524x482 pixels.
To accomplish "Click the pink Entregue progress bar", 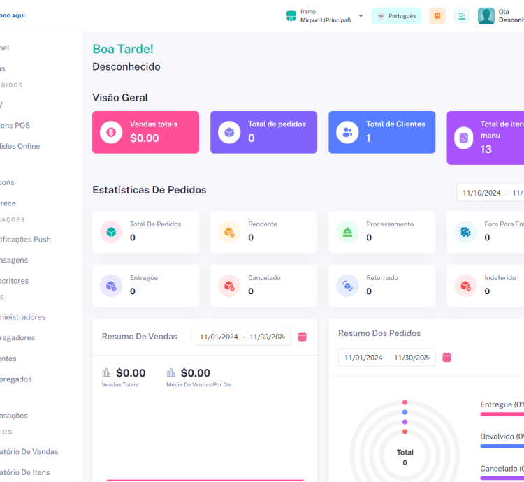I will 502,414.
